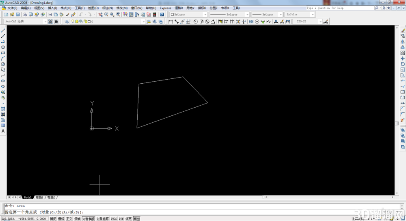Open the 工具(T) menu

[80, 8]
